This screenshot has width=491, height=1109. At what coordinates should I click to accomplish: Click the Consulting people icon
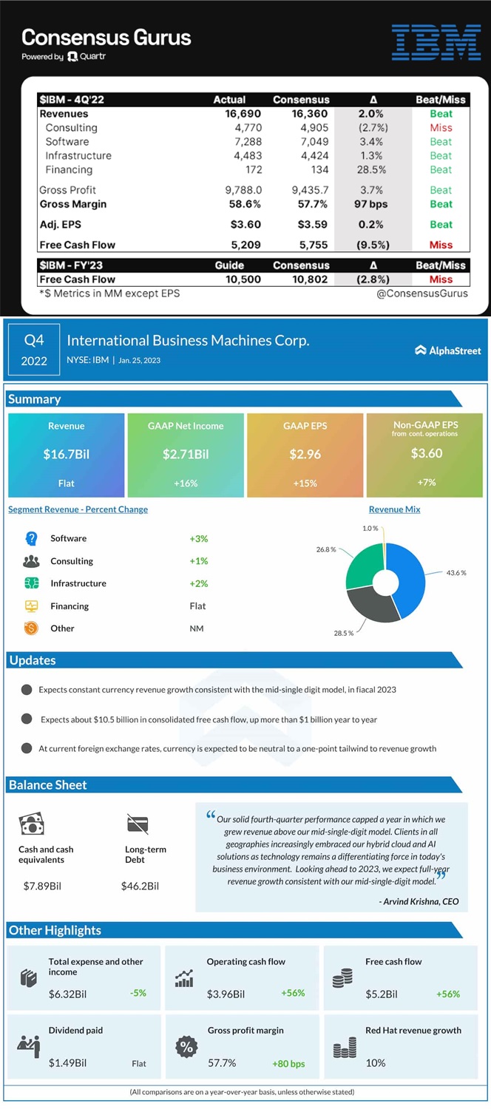31,561
